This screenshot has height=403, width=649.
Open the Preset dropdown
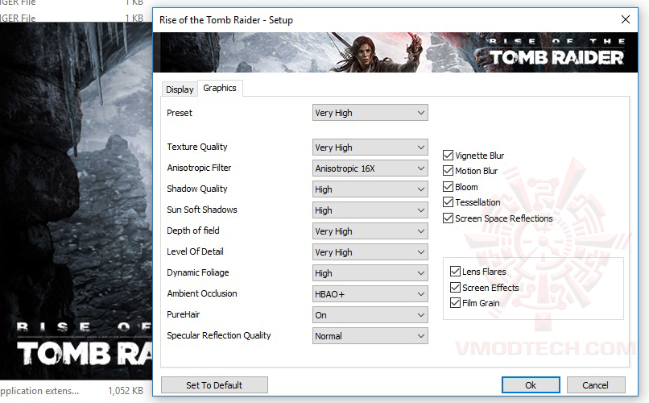tap(370, 113)
